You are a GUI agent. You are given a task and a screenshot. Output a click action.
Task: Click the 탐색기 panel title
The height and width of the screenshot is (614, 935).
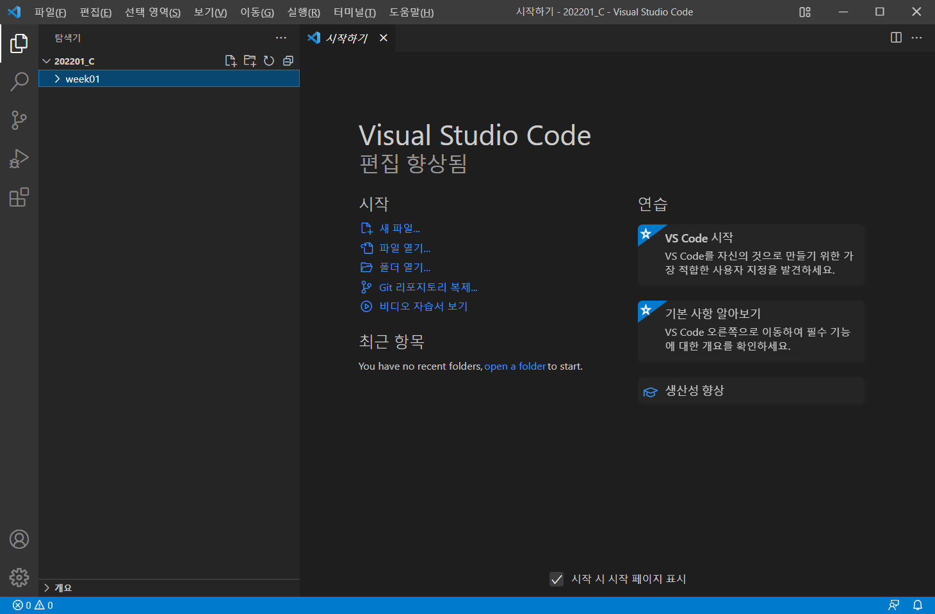tap(68, 38)
